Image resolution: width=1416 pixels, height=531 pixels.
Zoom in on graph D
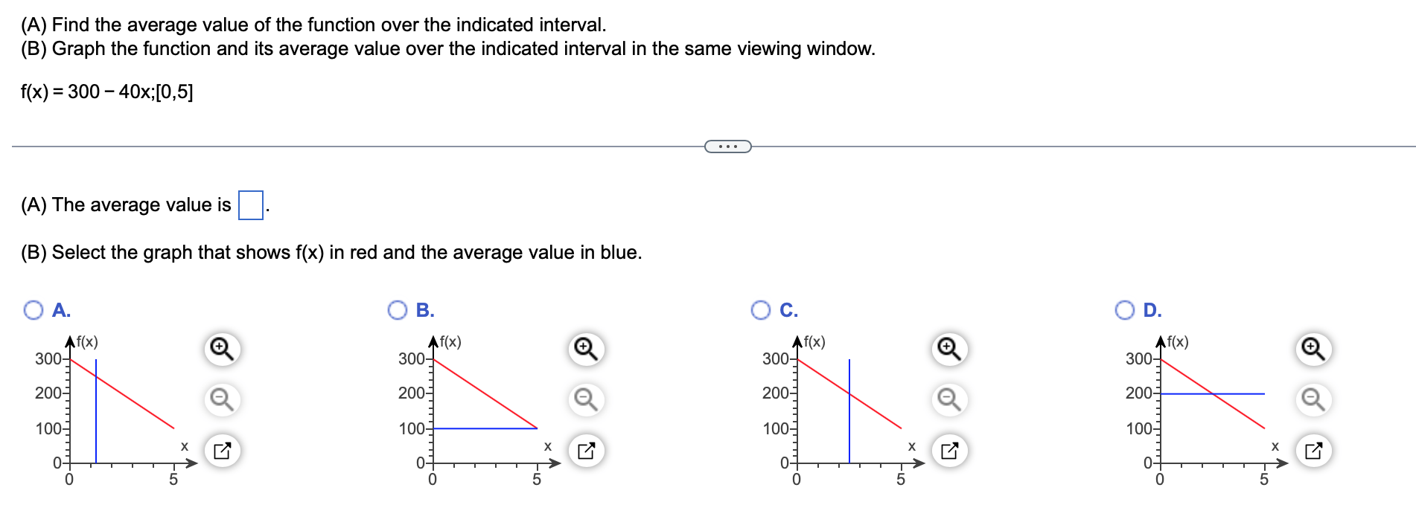[x=1313, y=349]
